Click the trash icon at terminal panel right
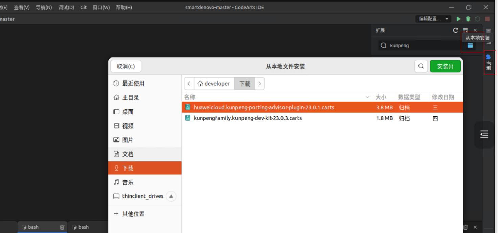This screenshot has height=233, width=498. coord(466,227)
